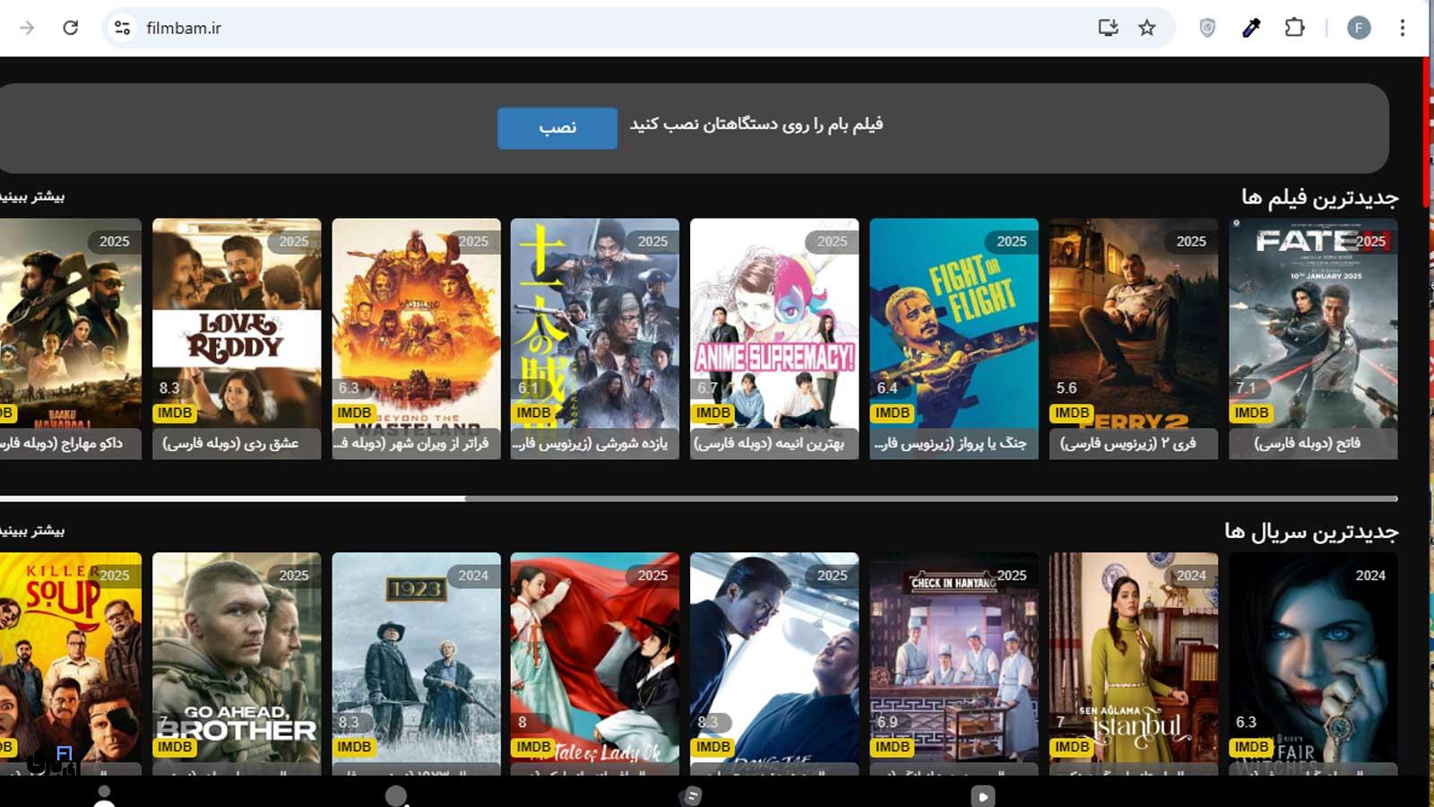Click the play icon in the bottom bar
Screen dimensions: 1434x807
coord(983,796)
